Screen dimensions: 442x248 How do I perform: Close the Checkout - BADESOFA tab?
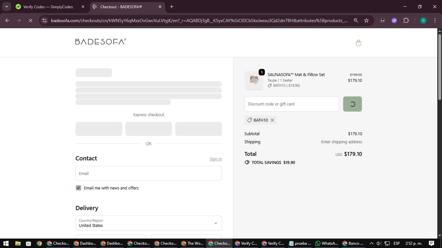point(160,7)
